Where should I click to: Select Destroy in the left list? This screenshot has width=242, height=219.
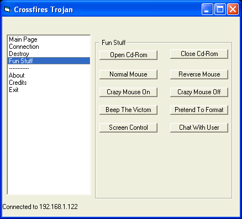click(x=49, y=54)
